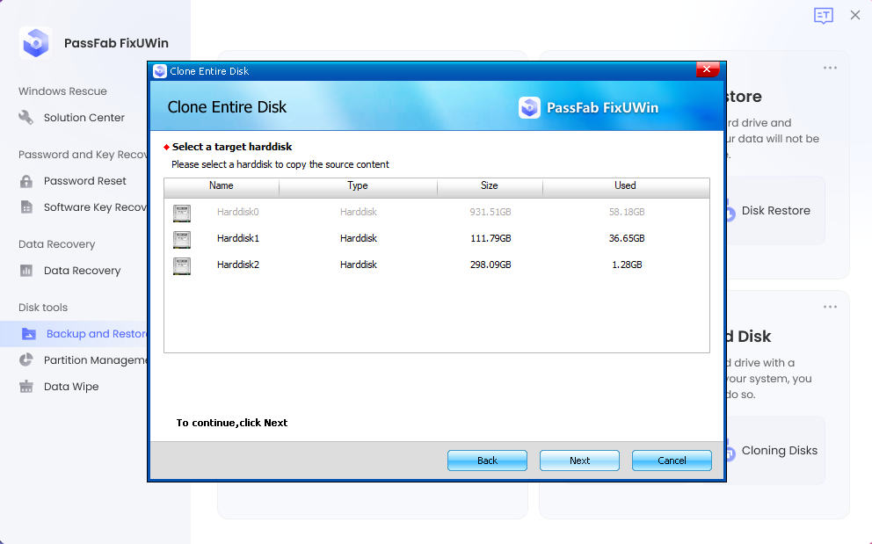
Task: Open the ellipsis menu on the Disk Restore card
Action: pyautogui.click(x=830, y=67)
